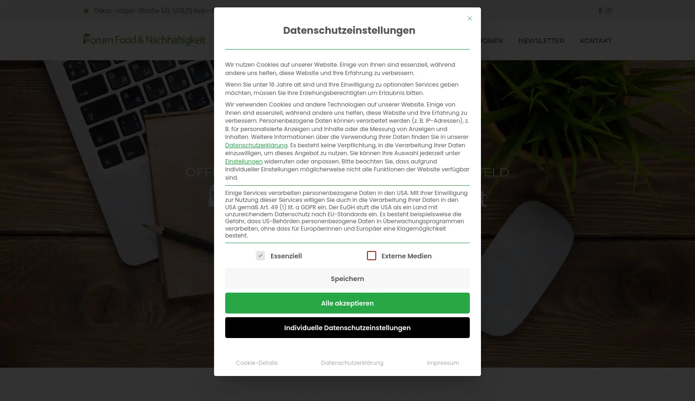Toggle the Essenziell checkbox
The width and height of the screenshot is (695, 401).
pos(260,256)
